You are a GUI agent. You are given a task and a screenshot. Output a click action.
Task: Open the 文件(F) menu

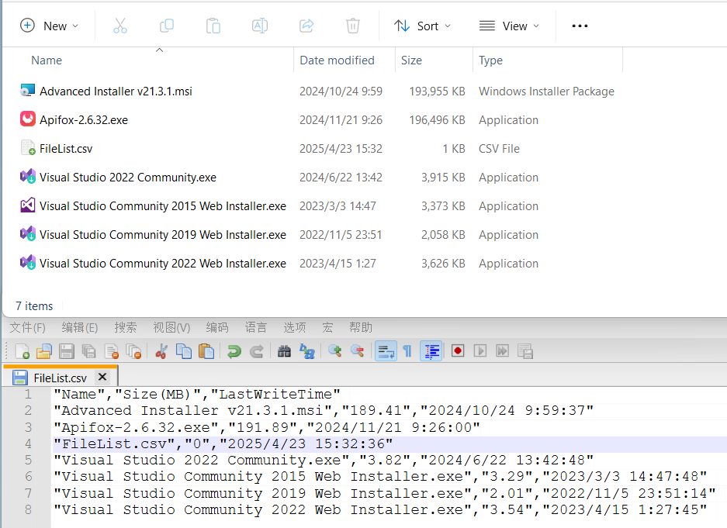27,327
